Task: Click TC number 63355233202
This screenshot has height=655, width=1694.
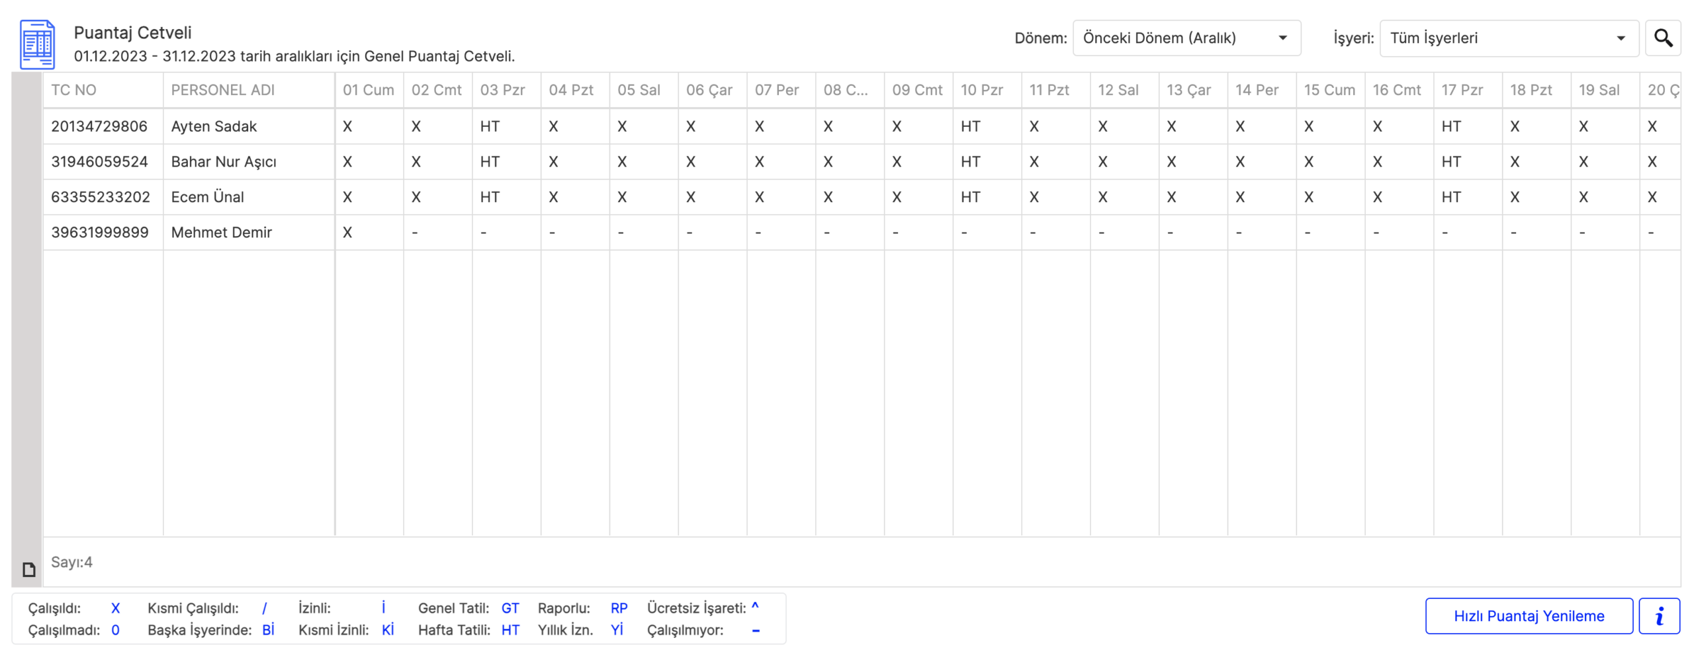Action: pos(101,197)
